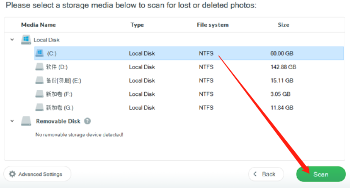The width and height of the screenshot is (350, 188).
Task: Sort drives by the Size column
Action: (x=283, y=25)
